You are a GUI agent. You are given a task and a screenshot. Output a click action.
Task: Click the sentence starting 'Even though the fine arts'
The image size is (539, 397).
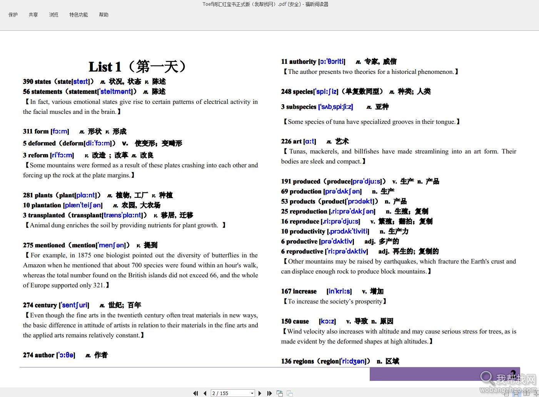(140, 325)
